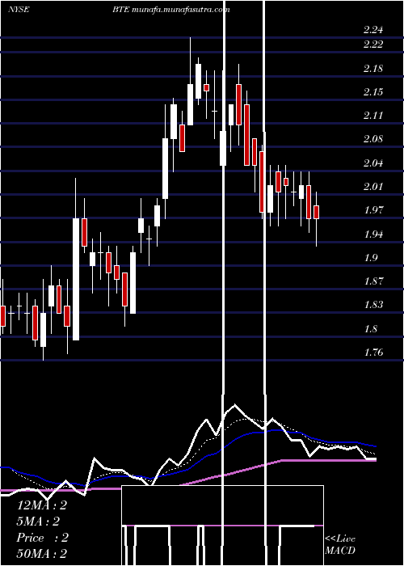Click the 2.01 price axis label

click(373, 187)
